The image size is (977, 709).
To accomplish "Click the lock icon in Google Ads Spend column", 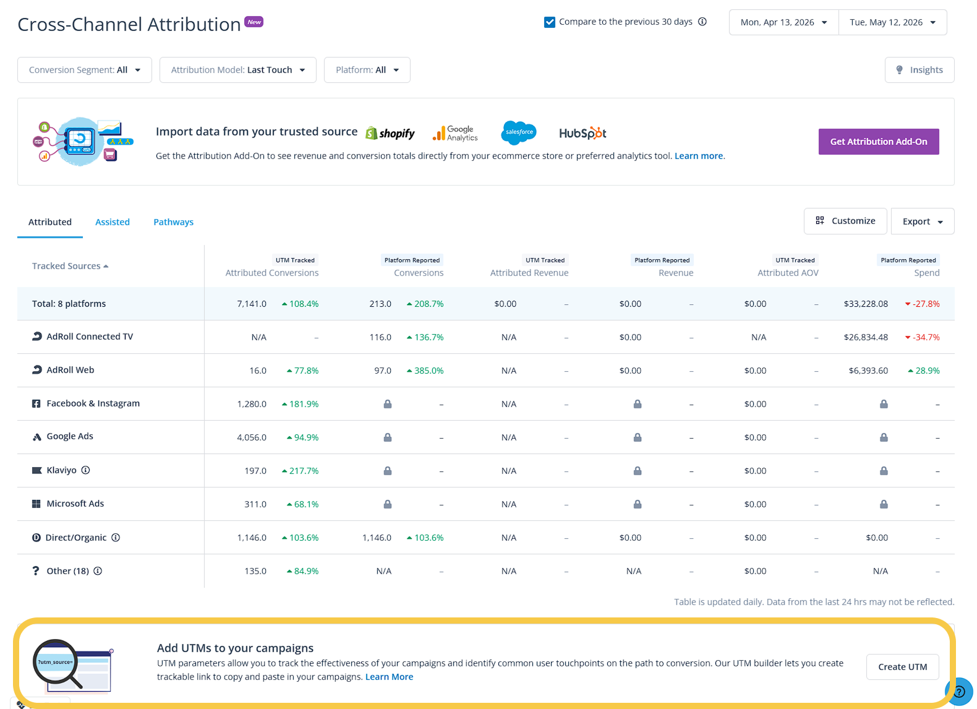I will [884, 437].
